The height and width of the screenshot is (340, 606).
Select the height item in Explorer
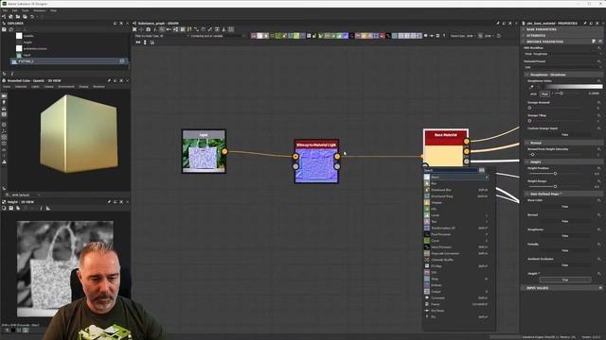[x=27, y=42]
